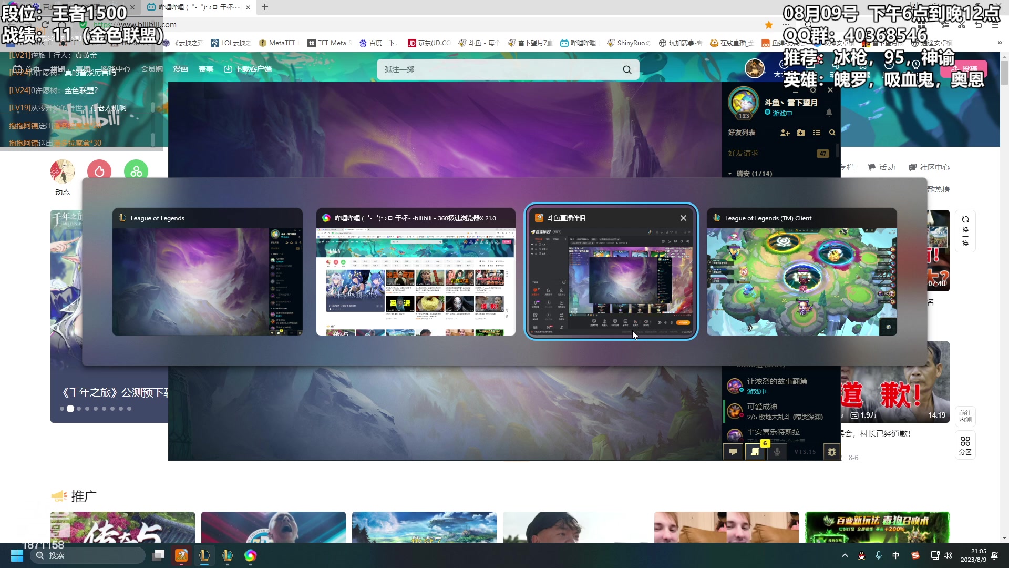Open the 百度一下 bookmark
The height and width of the screenshot is (568, 1009).
coord(378,43)
